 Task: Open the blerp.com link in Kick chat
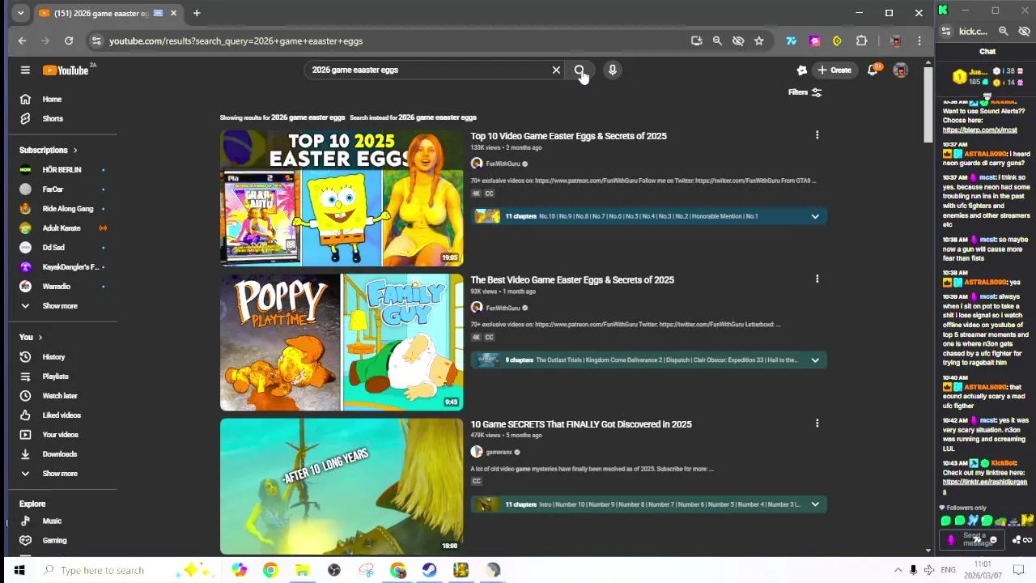pos(980,130)
